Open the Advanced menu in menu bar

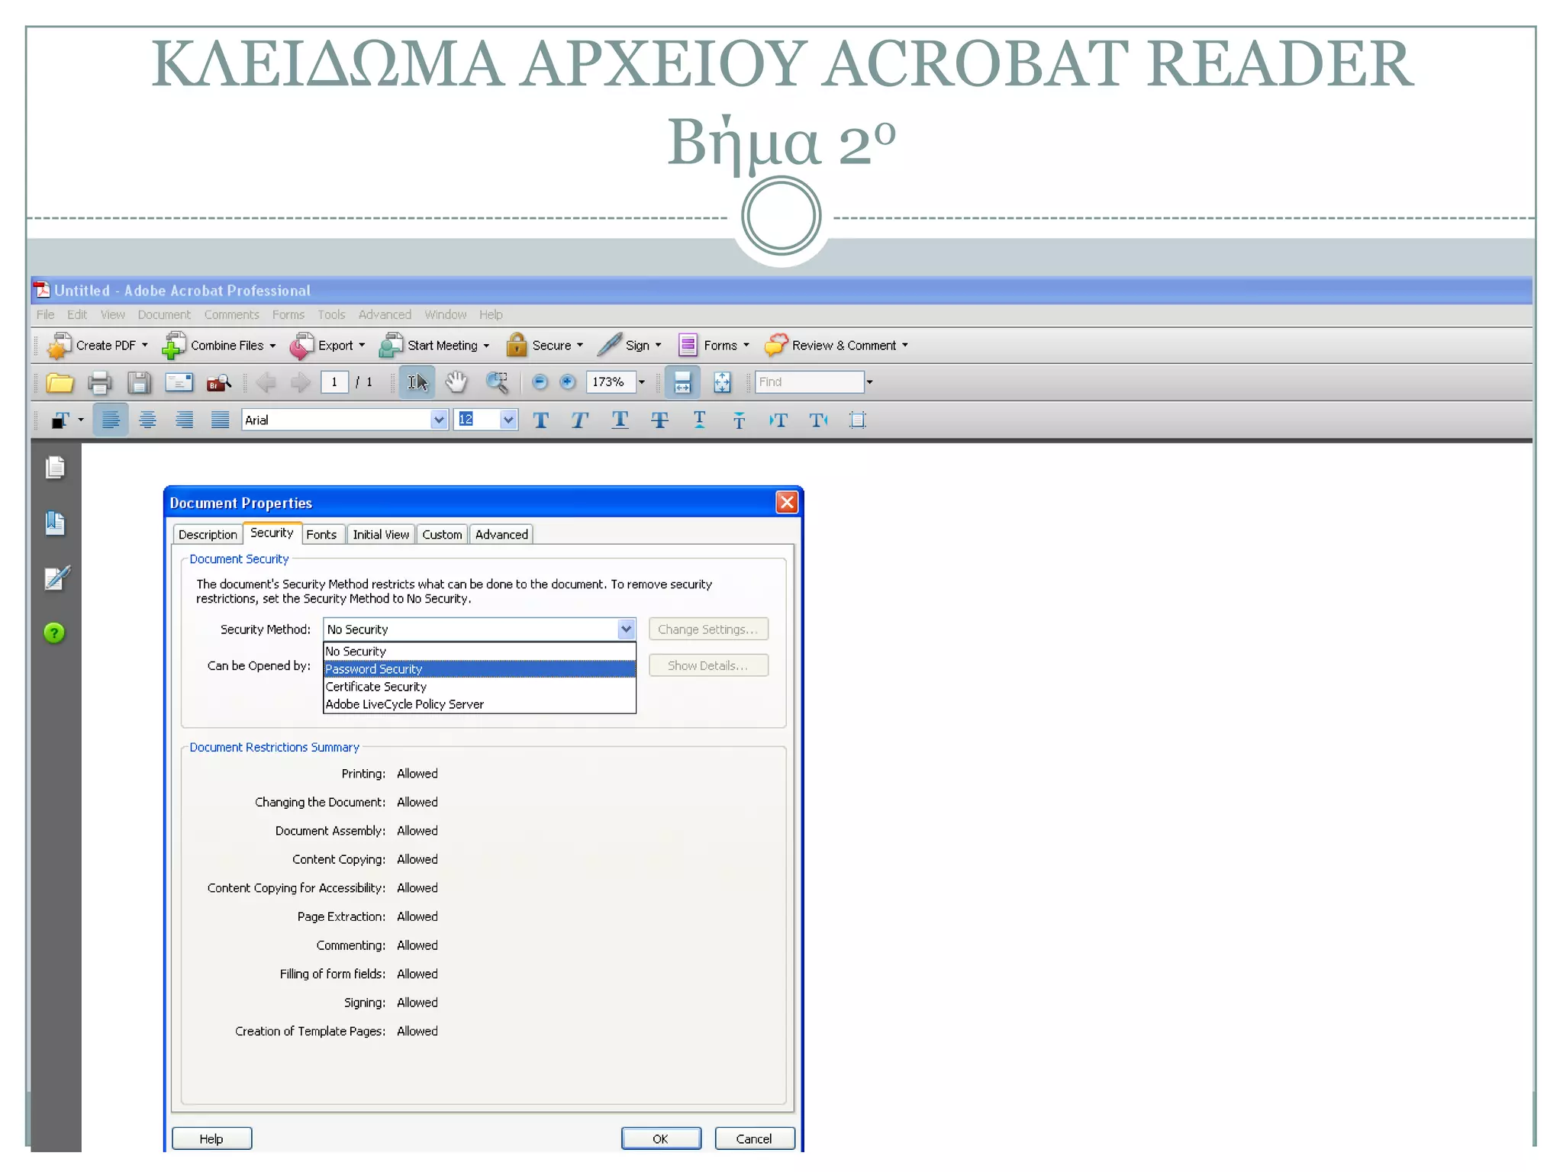(385, 315)
